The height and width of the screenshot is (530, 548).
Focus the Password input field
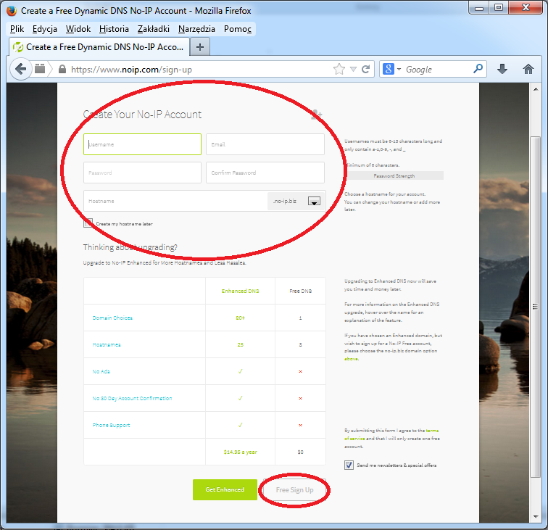point(142,173)
